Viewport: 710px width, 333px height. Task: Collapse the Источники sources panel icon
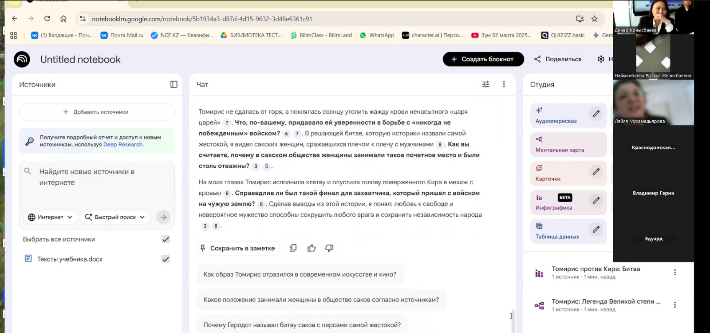click(174, 84)
